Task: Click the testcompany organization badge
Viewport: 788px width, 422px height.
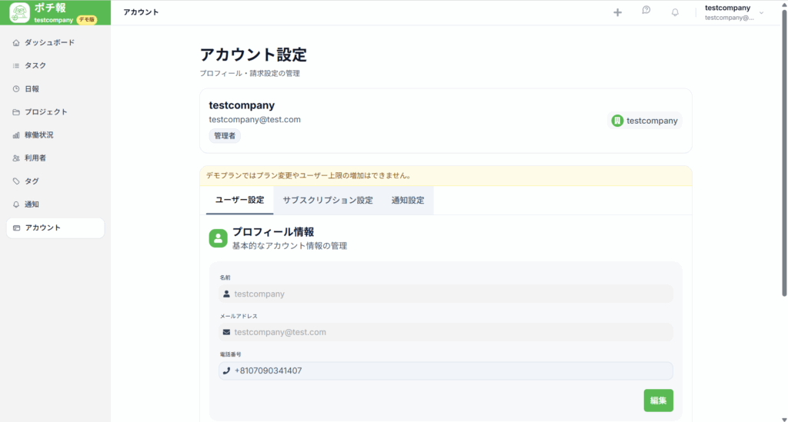Action: [644, 121]
